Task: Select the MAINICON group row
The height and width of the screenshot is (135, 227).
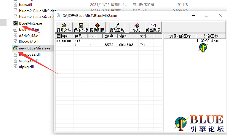Action: pyautogui.click(x=104, y=41)
